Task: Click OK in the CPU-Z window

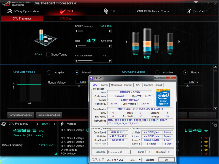Action: click(x=166, y=160)
